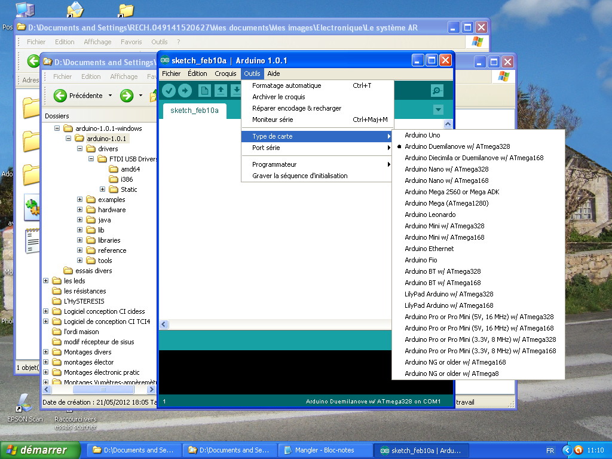
Task: Open the Croquis menu in Arduino
Action: tap(225, 74)
